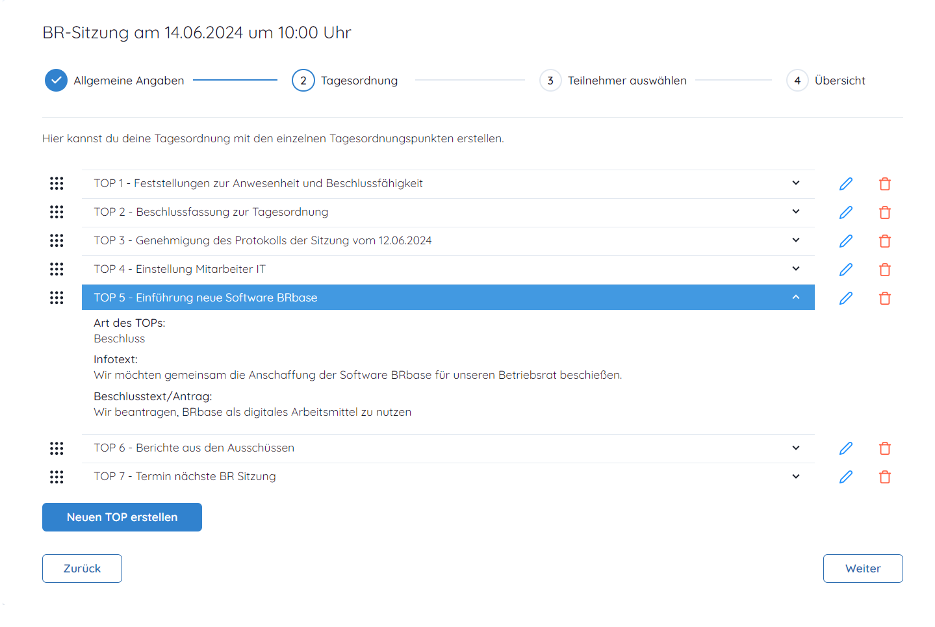Expand TOP 4 Einstellung Mitarbeiter IT chevron
The height and width of the screenshot is (627, 935).
(x=796, y=269)
